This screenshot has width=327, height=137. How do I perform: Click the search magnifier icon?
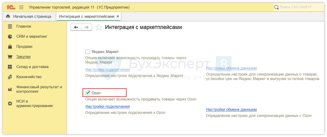tap(276, 7)
